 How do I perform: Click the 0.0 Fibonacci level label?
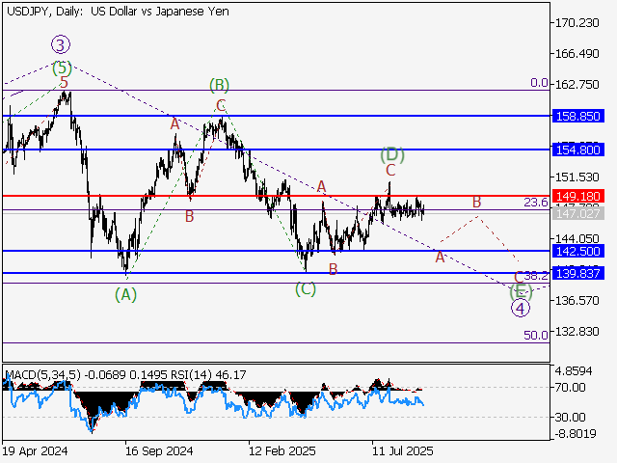pyautogui.click(x=539, y=84)
